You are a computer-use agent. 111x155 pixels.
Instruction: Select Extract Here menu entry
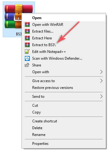pos(64,38)
